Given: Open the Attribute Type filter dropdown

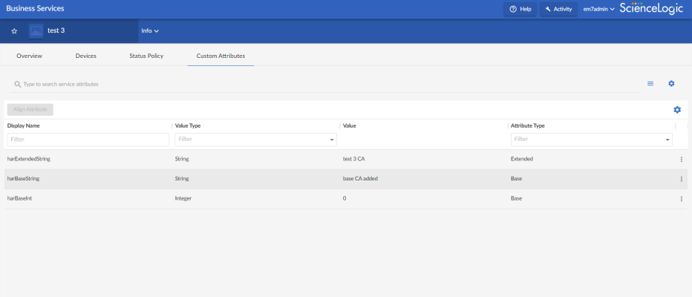Looking at the screenshot, I should (591, 140).
